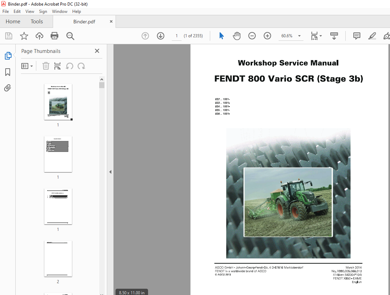Viewport: 390px width, 295px height.
Task: Click the 60.6% zoom value field
Action: point(287,36)
